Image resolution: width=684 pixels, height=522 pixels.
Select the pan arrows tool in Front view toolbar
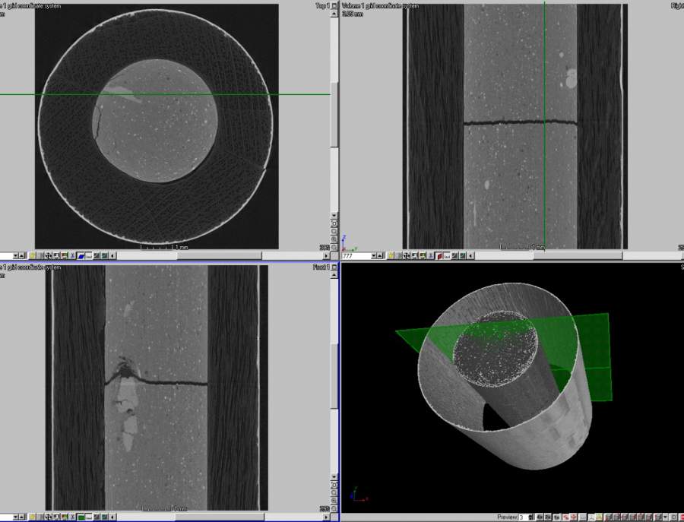point(49,517)
